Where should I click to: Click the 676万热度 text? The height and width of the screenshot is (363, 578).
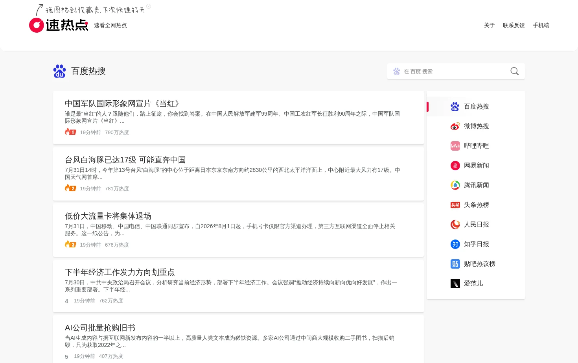click(117, 245)
